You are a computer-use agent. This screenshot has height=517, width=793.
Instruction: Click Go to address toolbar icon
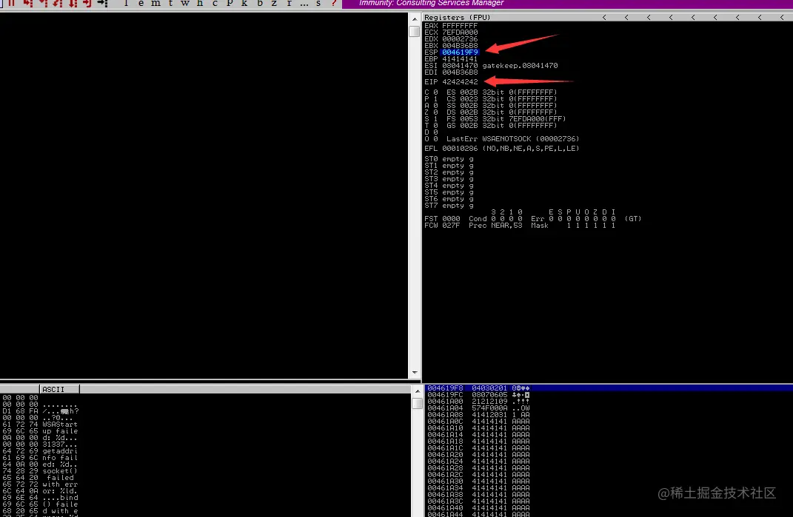(103, 3)
